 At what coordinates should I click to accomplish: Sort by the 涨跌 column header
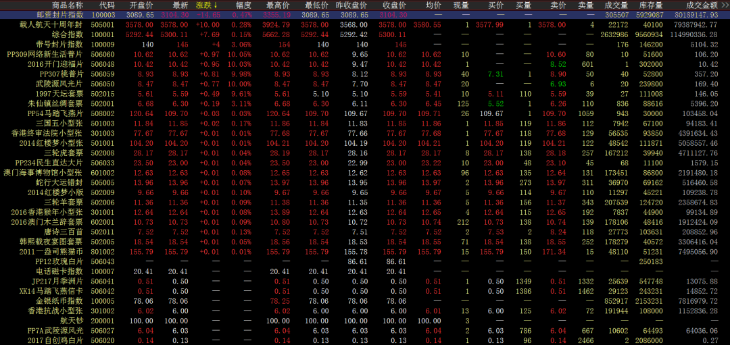(x=207, y=5)
